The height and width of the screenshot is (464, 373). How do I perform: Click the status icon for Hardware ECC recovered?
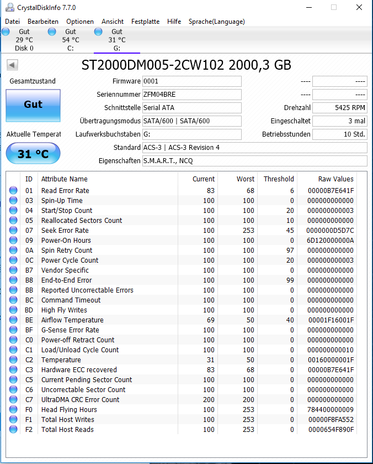[x=13, y=369]
